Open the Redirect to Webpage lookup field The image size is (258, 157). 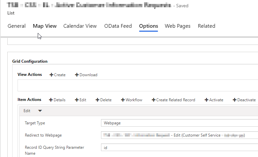click(x=179, y=135)
